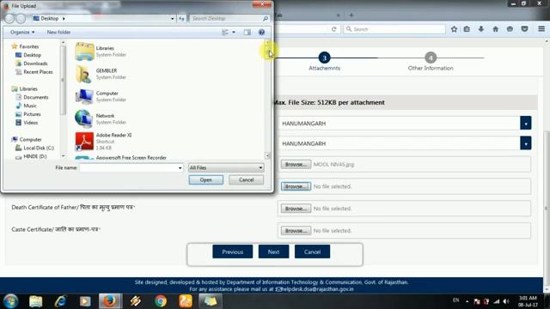
Task: Expand the Desktop address path dropdown arrow
Action: coord(172,19)
